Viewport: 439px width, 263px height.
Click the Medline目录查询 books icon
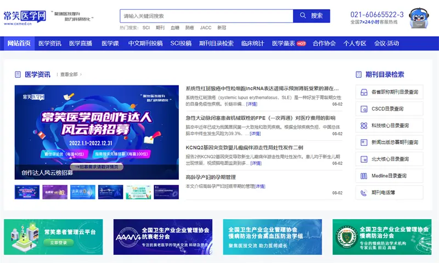tap(363, 176)
